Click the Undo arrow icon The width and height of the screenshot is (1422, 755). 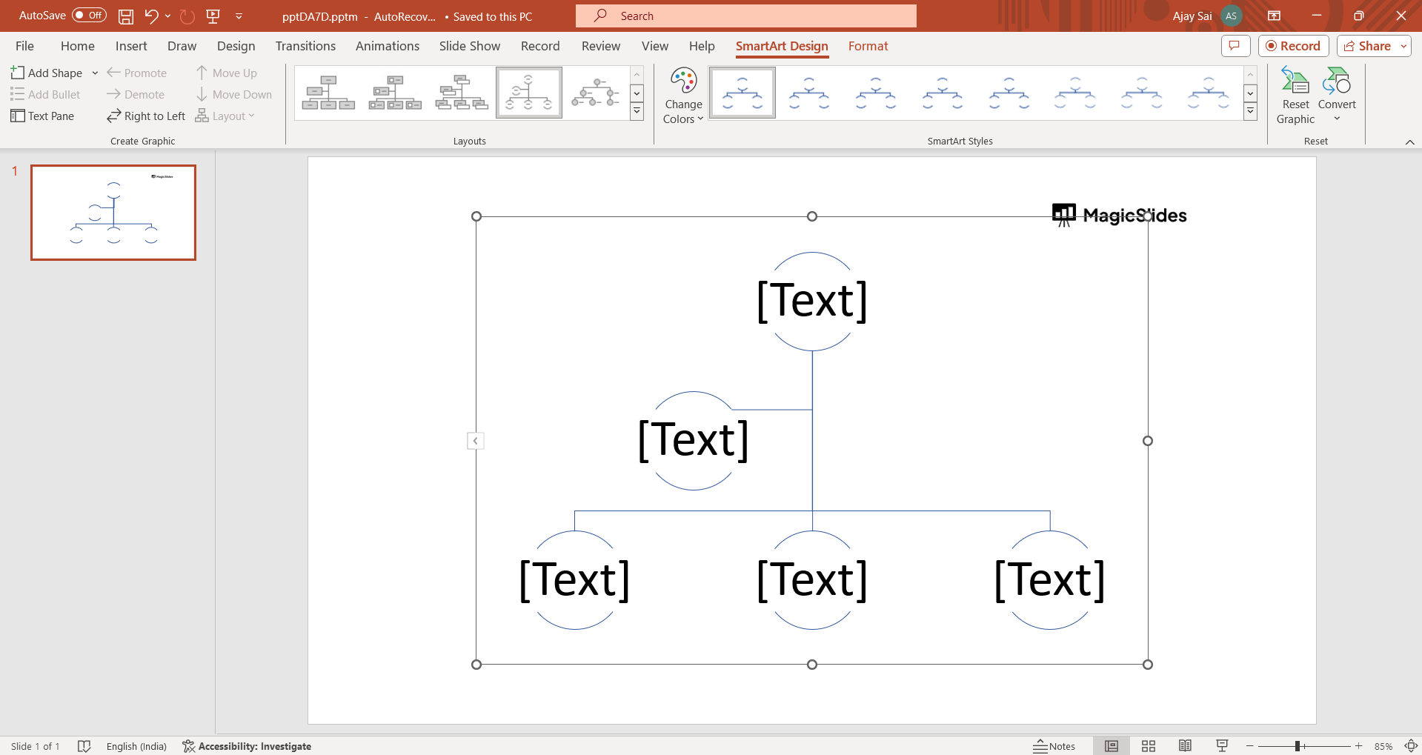151,16
